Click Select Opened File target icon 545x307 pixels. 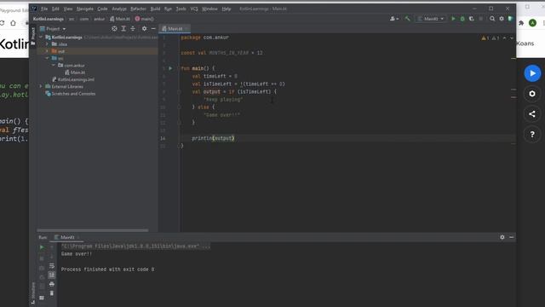[x=114, y=28]
